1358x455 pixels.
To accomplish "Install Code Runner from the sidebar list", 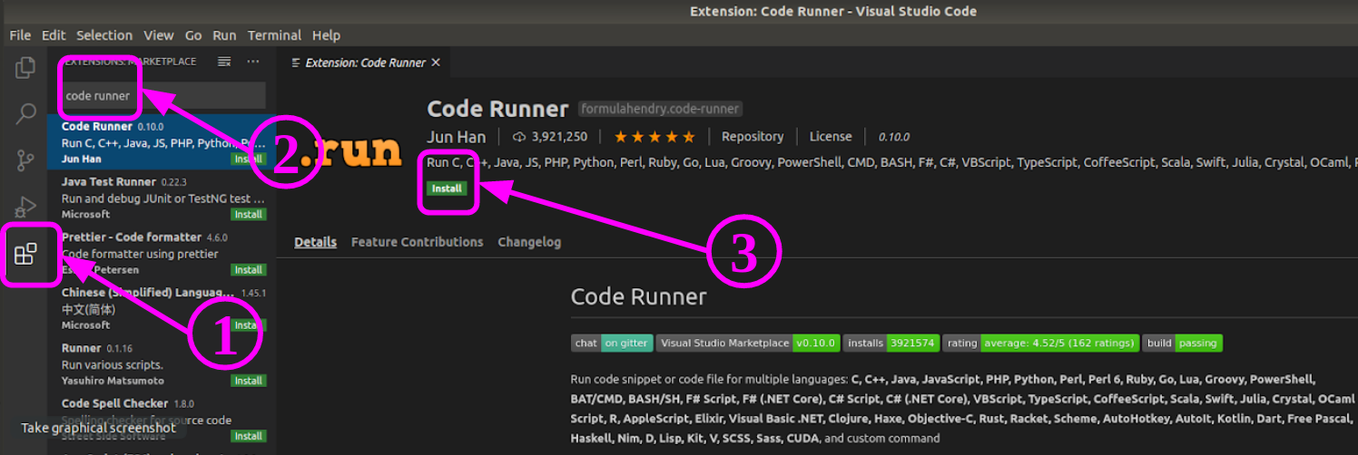I will (x=248, y=160).
